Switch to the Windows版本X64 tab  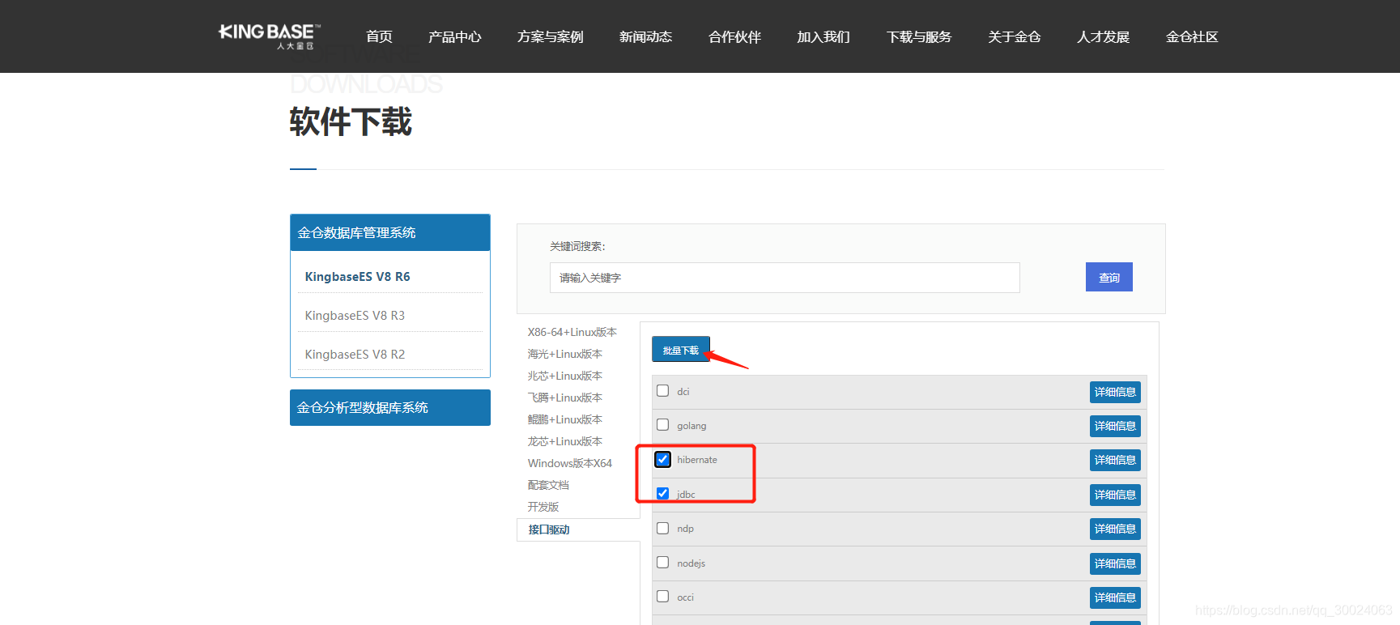[x=570, y=463]
